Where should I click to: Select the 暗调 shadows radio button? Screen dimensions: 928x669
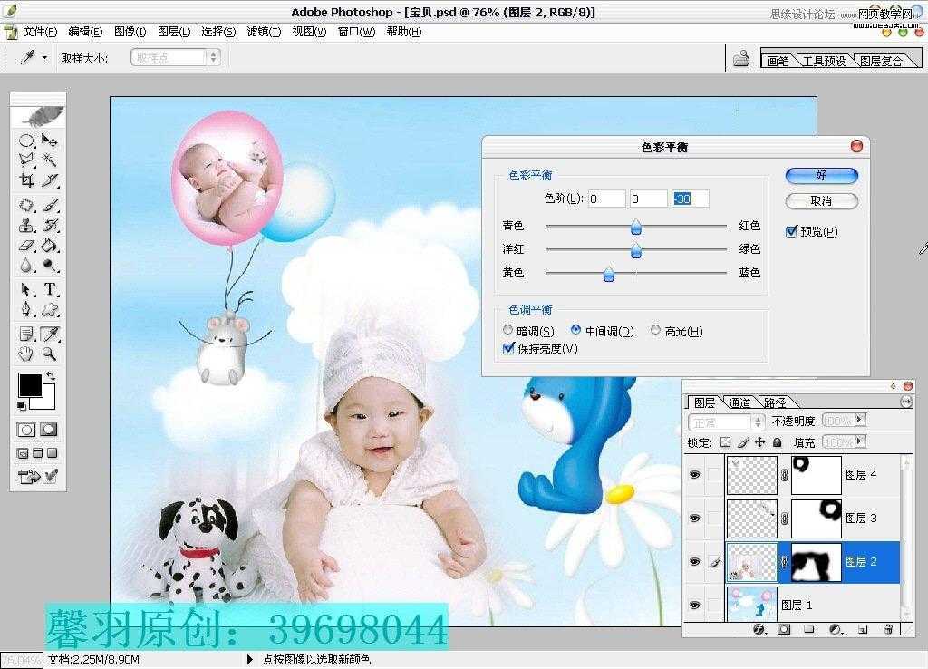[x=507, y=330]
